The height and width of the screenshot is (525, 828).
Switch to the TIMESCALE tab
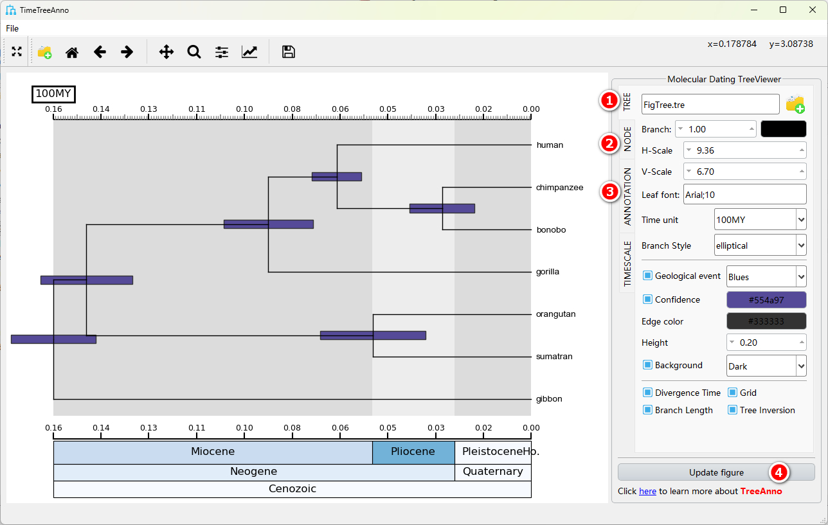point(627,263)
